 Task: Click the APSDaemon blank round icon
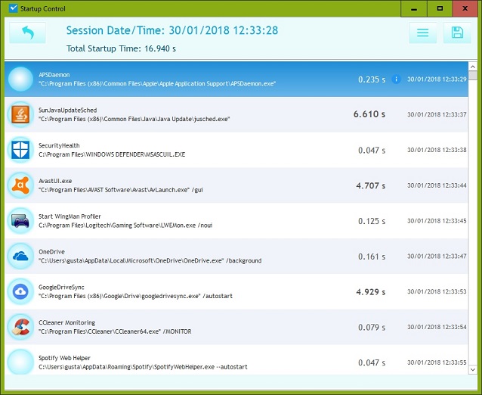point(20,79)
